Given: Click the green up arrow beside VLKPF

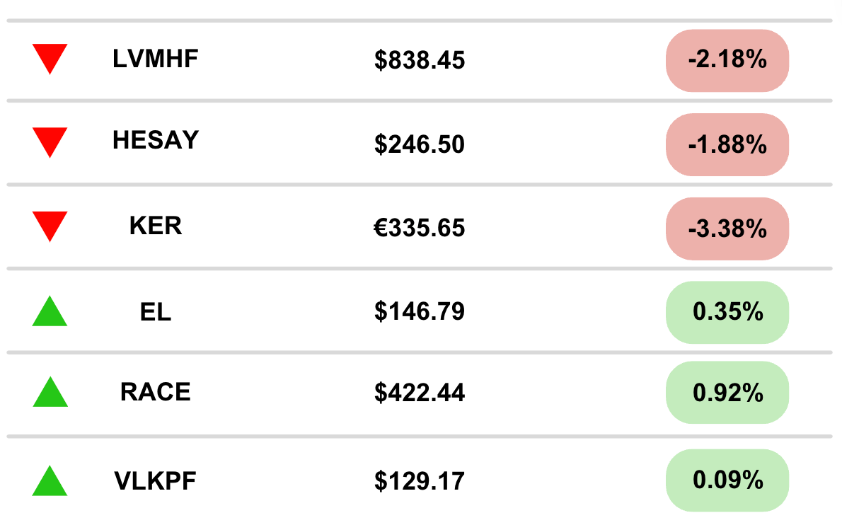Looking at the screenshot, I should pyautogui.click(x=50, y=483).
